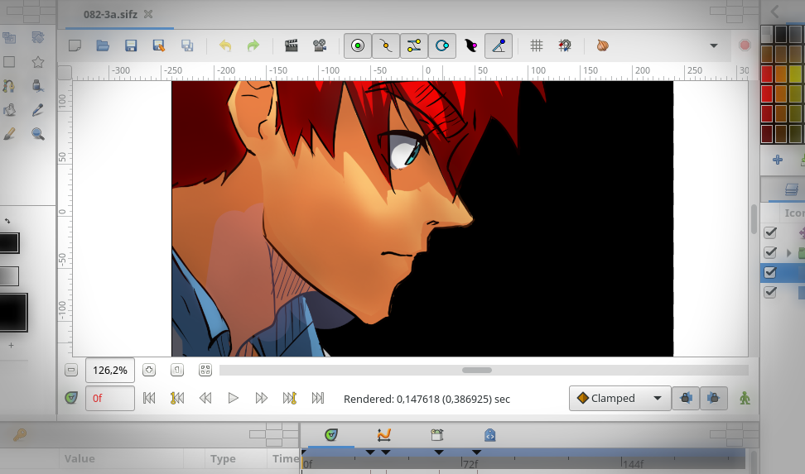805x474 pixels.
Task: Enable snap to grid
Action: pyautogui.click(x=565, y=45)
